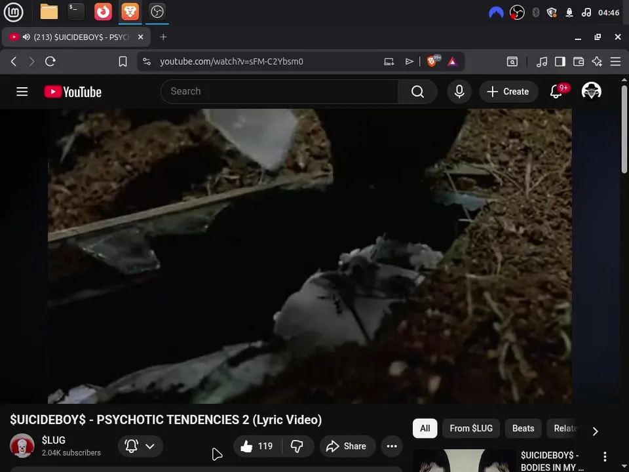
Task: Open options for BODIES IN MY video
Action: point(605,456)
